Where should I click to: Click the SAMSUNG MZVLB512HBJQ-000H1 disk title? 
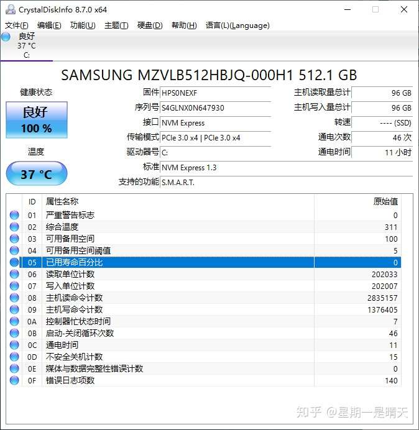click(x=209, y=75)
